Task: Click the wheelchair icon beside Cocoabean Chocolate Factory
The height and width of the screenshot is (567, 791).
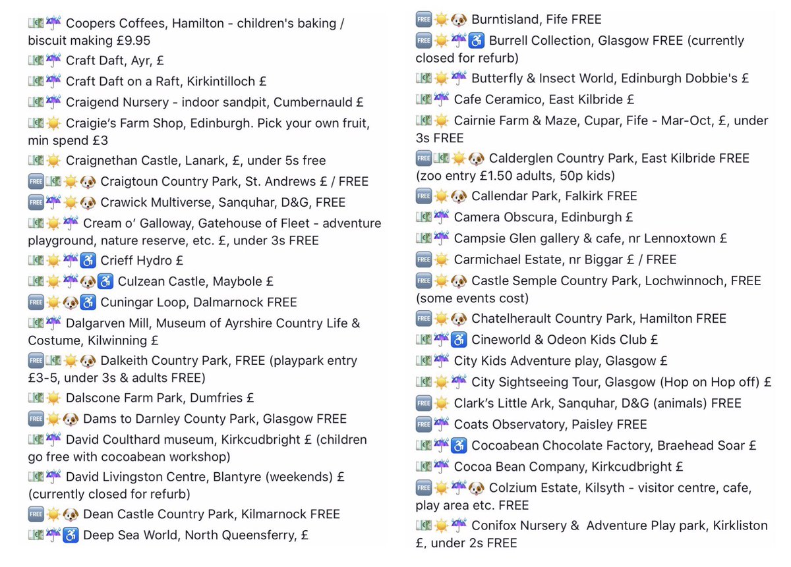Action: [459, 446]
